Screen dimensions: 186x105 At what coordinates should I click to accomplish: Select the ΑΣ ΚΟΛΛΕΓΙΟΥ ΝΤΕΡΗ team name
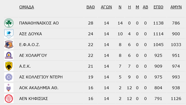click(x=41, y=77)
